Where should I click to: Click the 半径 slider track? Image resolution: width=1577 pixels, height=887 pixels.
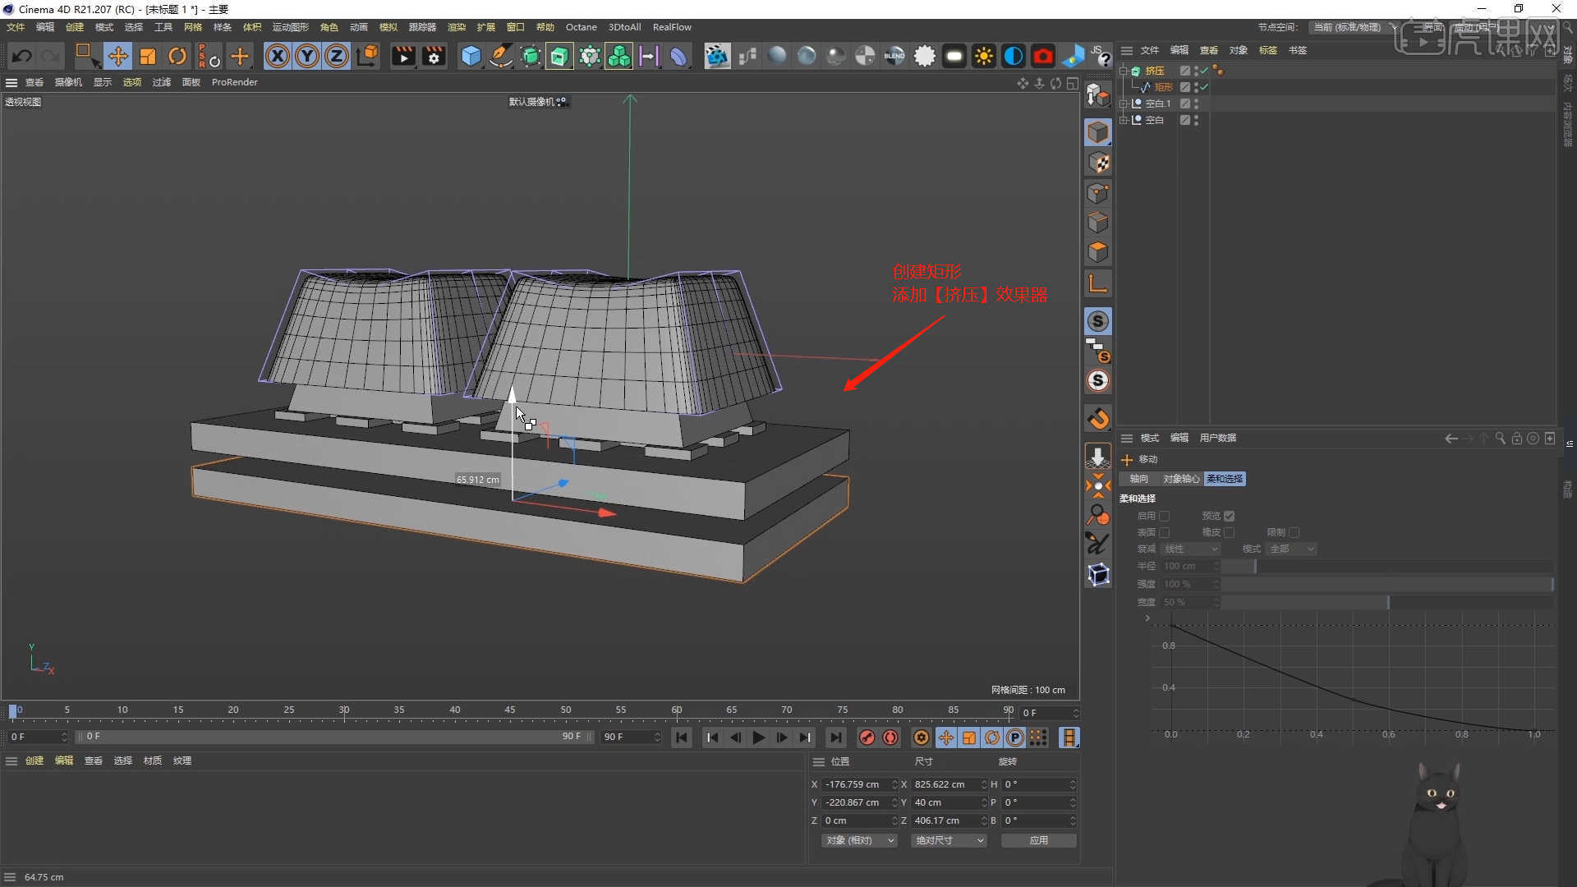click(x=1387, y=566)
